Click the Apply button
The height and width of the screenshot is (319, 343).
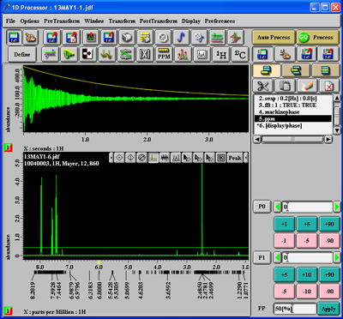pos(328,309)
